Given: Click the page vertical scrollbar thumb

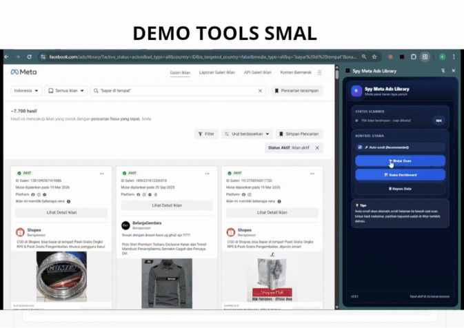Looking at the screenshot, I should click(x=336, y=73).
